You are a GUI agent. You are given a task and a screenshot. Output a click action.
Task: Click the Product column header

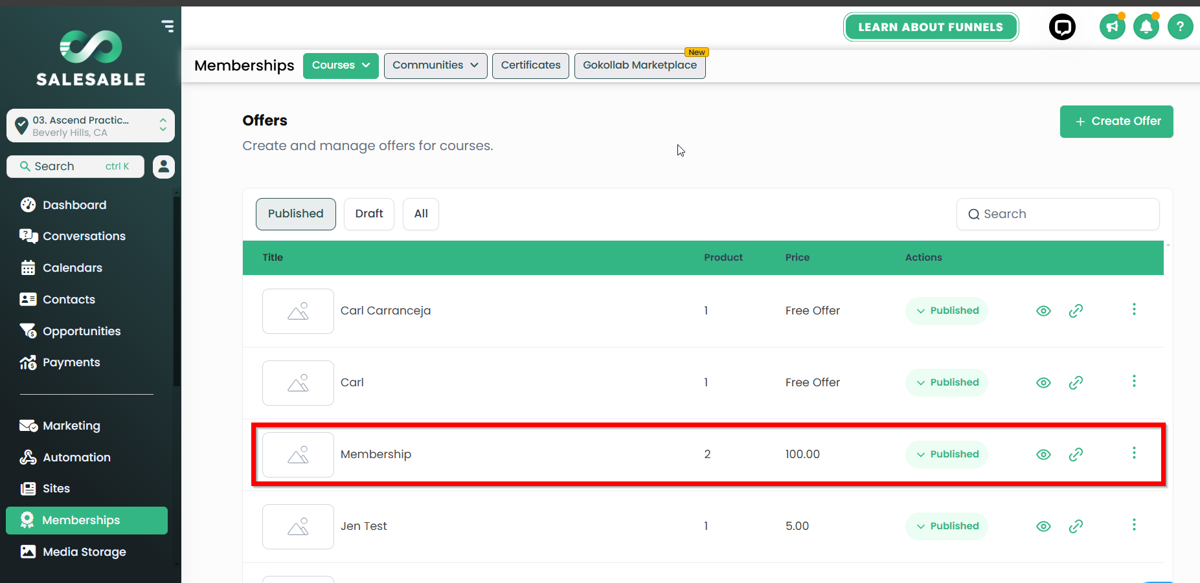[723, 258]
